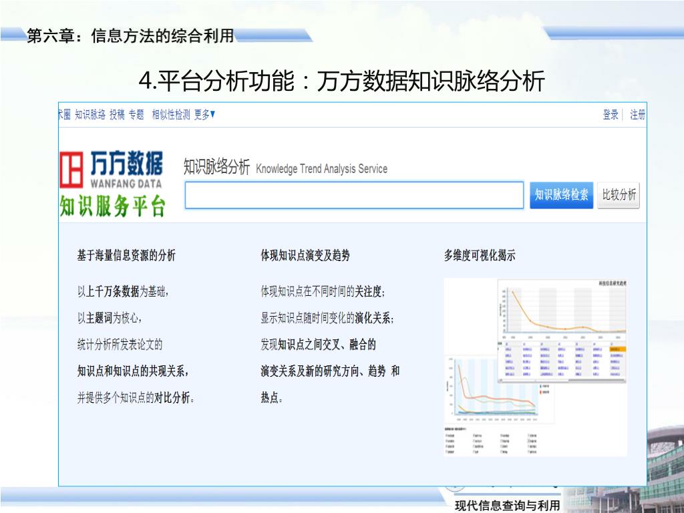The height and width of the screenshot is (513, 684).
Task: Click the 万方数据 Wanfang Data logo
Action: tap(111, 169)
